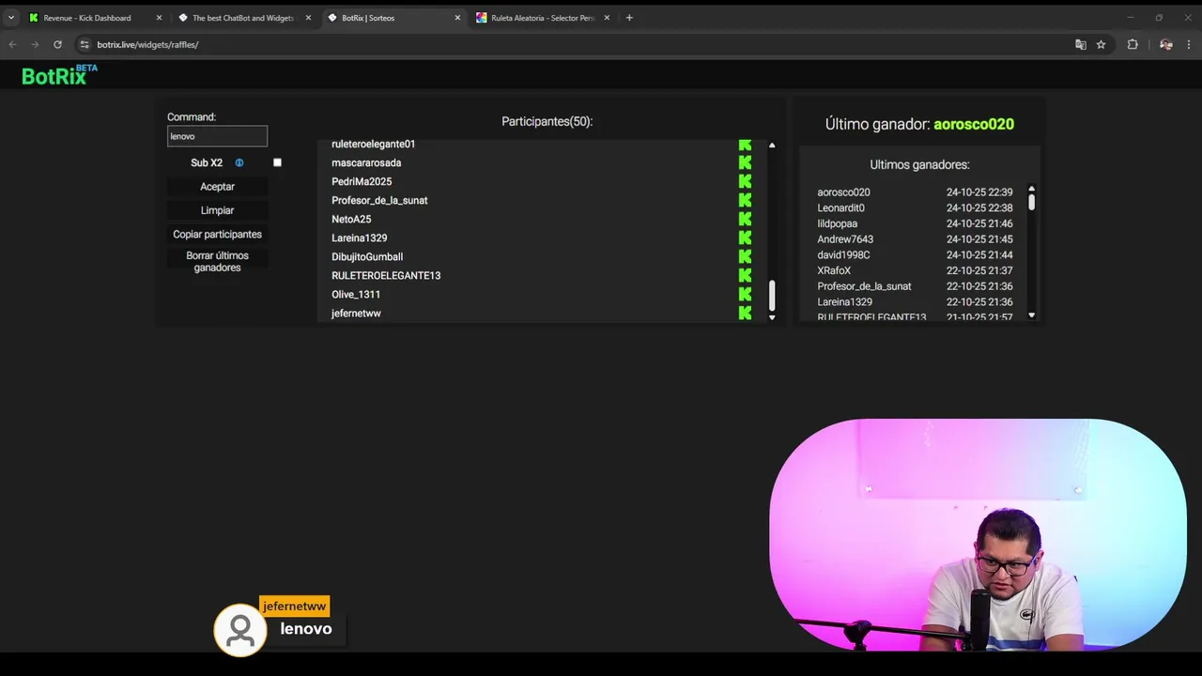
Task: Click the Kick icon next to Profesor_de_la_sunat
Action: 745,200
